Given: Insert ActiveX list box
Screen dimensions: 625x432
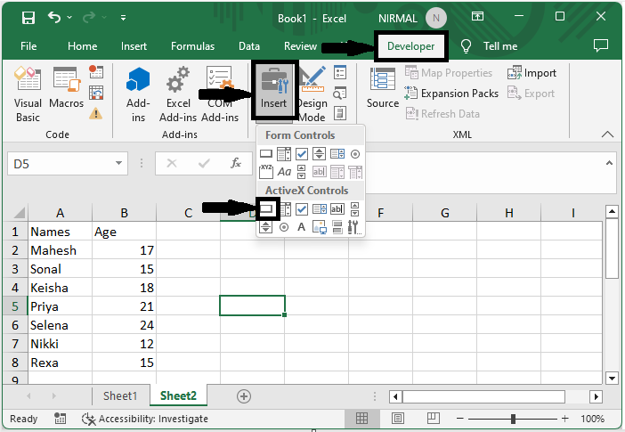Looking at the screenshot, I should point(320,208).
